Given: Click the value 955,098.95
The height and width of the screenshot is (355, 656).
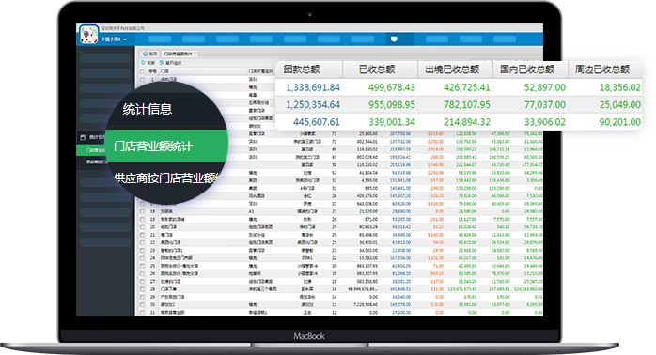Looking at the screenshot, I should click(392, 104).
